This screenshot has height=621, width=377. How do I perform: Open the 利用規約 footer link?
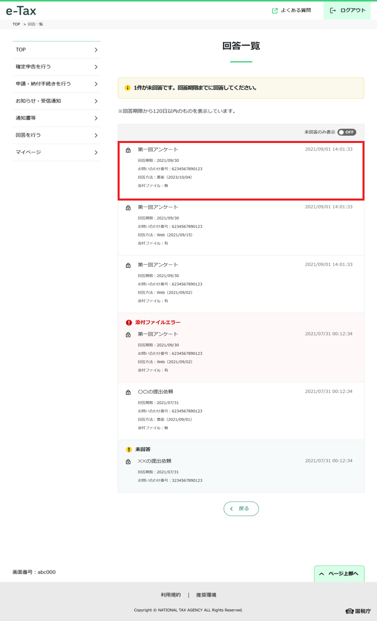(171, 595)
